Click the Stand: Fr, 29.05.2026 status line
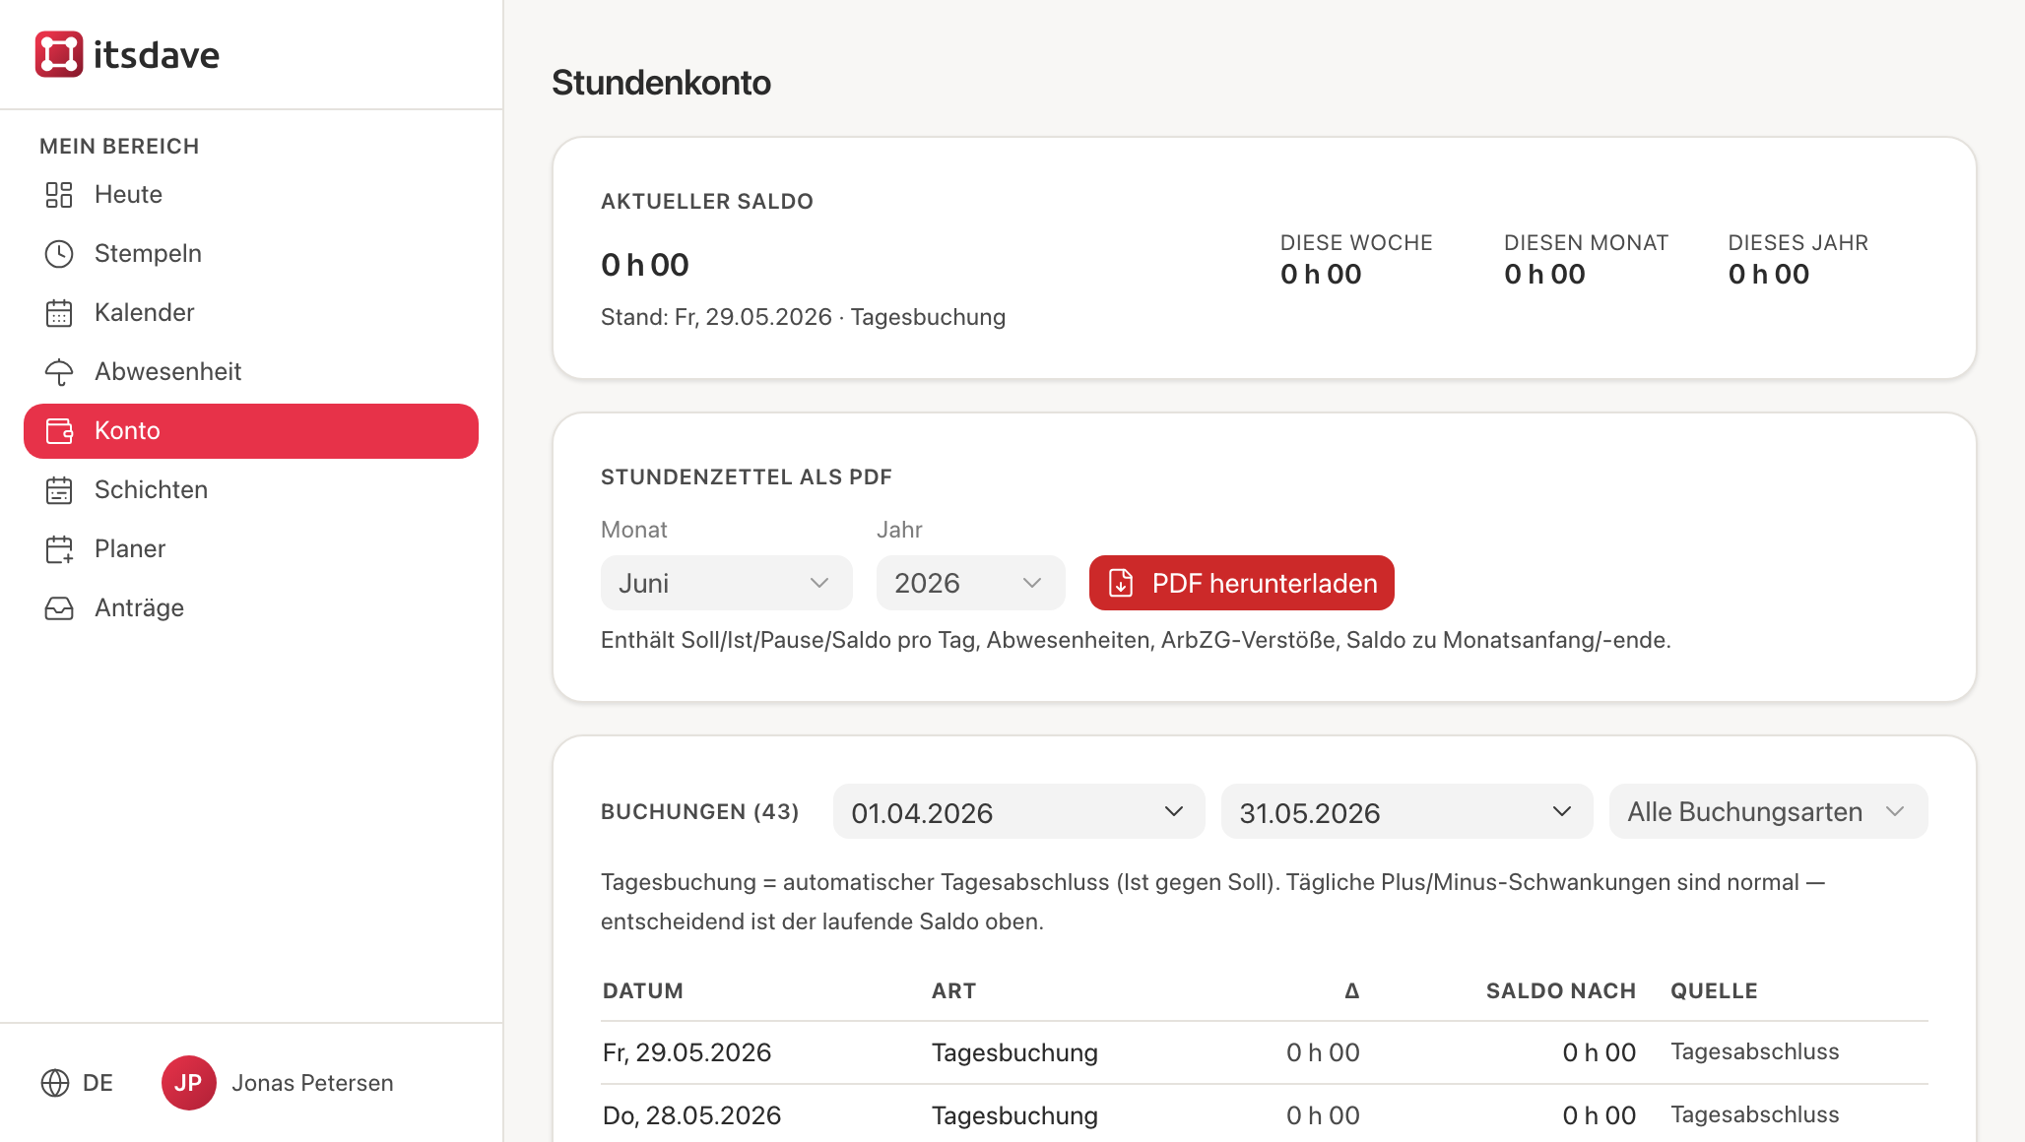The height and width of the screenshot is (1142, 2025). (803, 317)
